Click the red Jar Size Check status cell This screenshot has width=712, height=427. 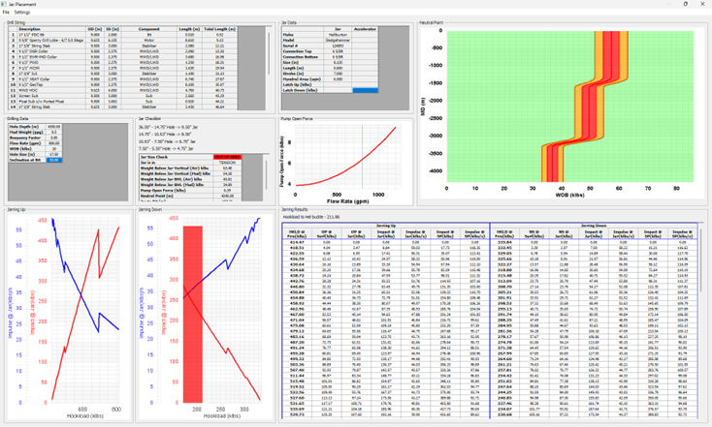pos(226,155)
